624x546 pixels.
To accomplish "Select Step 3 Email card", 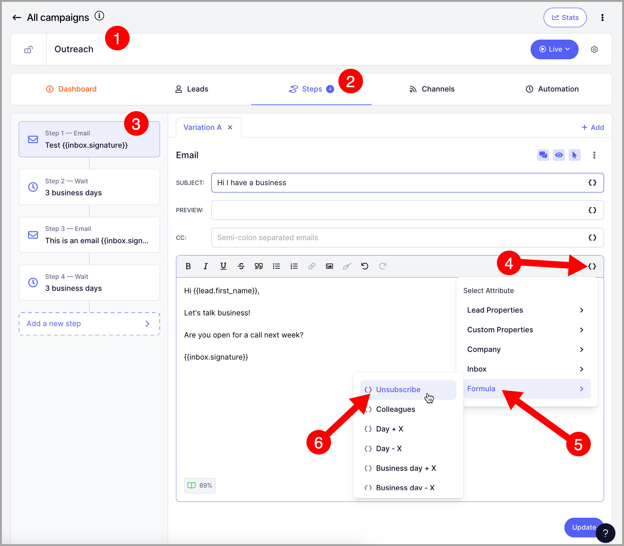I will pos(89,235).
